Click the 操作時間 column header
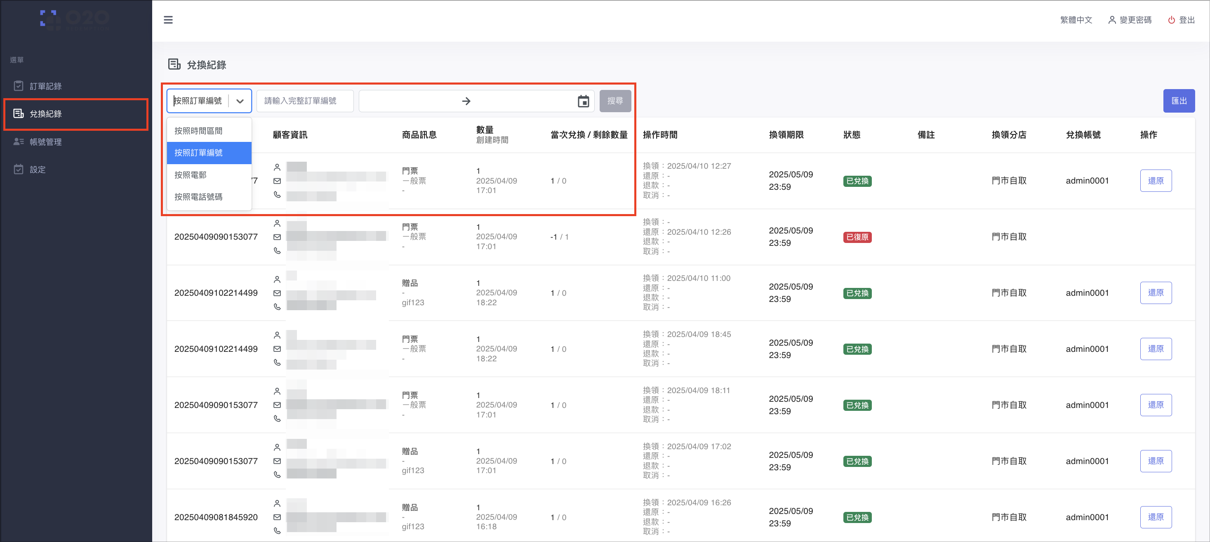The height and width of the screenshot is (542, 1210). [660, 135]
